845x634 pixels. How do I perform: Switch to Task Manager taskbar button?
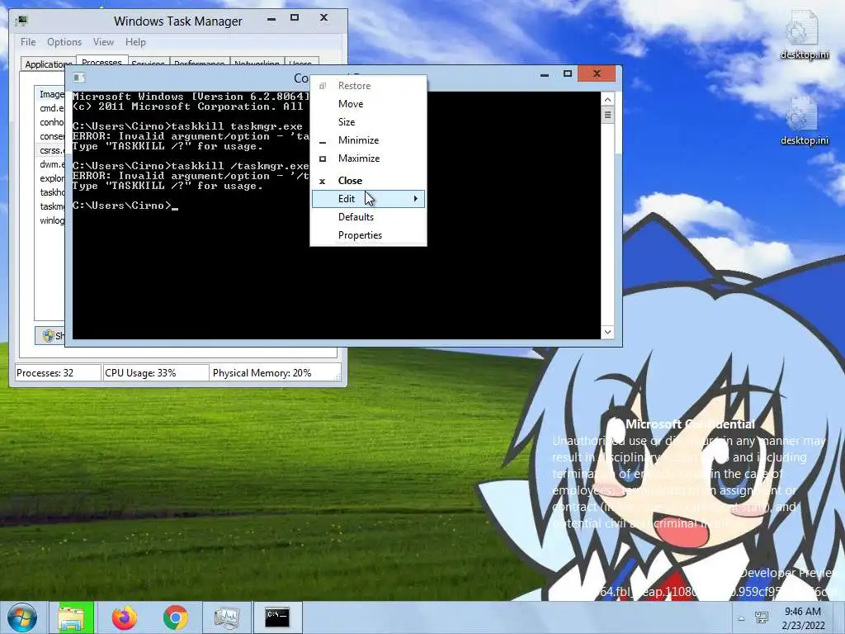pos(227,617)
